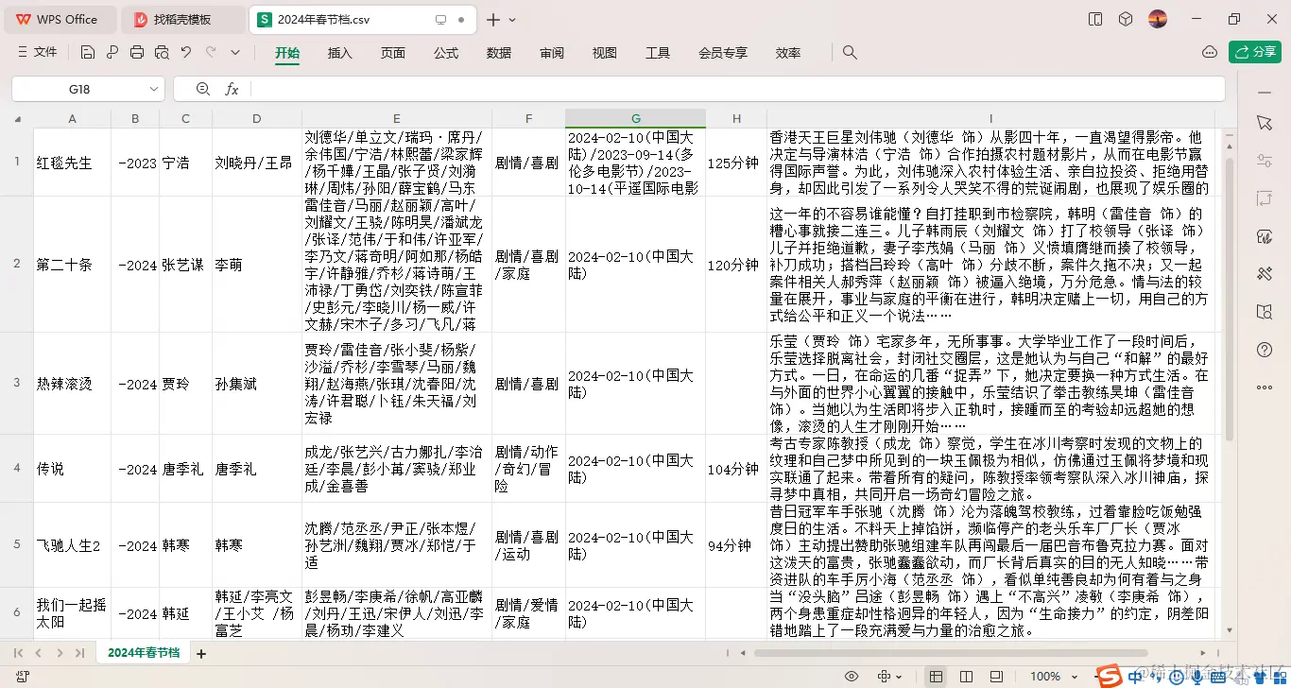Click the monitor icon on the csv tab
This screenshot has height=688, width=1291.
click(440, 19)
